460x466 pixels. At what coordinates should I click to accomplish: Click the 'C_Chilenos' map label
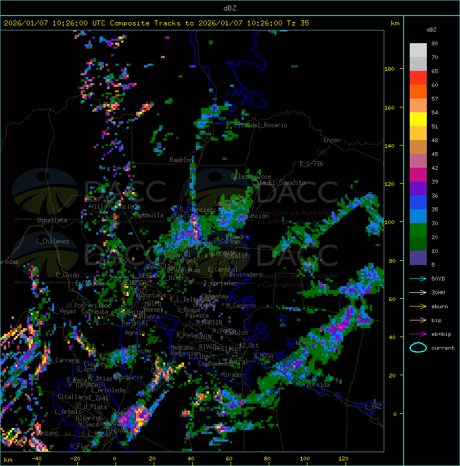53,241
